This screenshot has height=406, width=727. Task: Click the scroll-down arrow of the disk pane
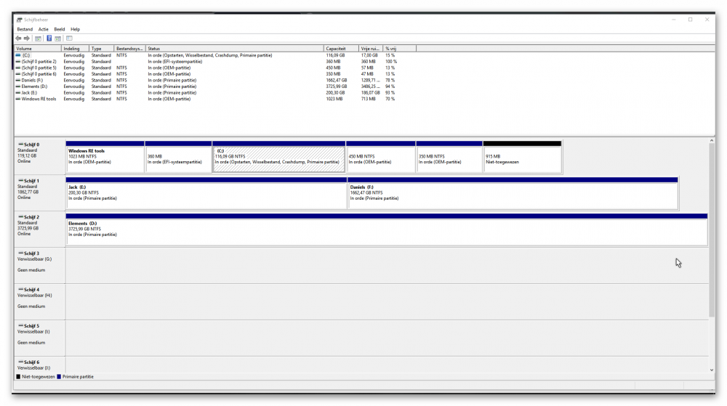click(x=711, y=369)
